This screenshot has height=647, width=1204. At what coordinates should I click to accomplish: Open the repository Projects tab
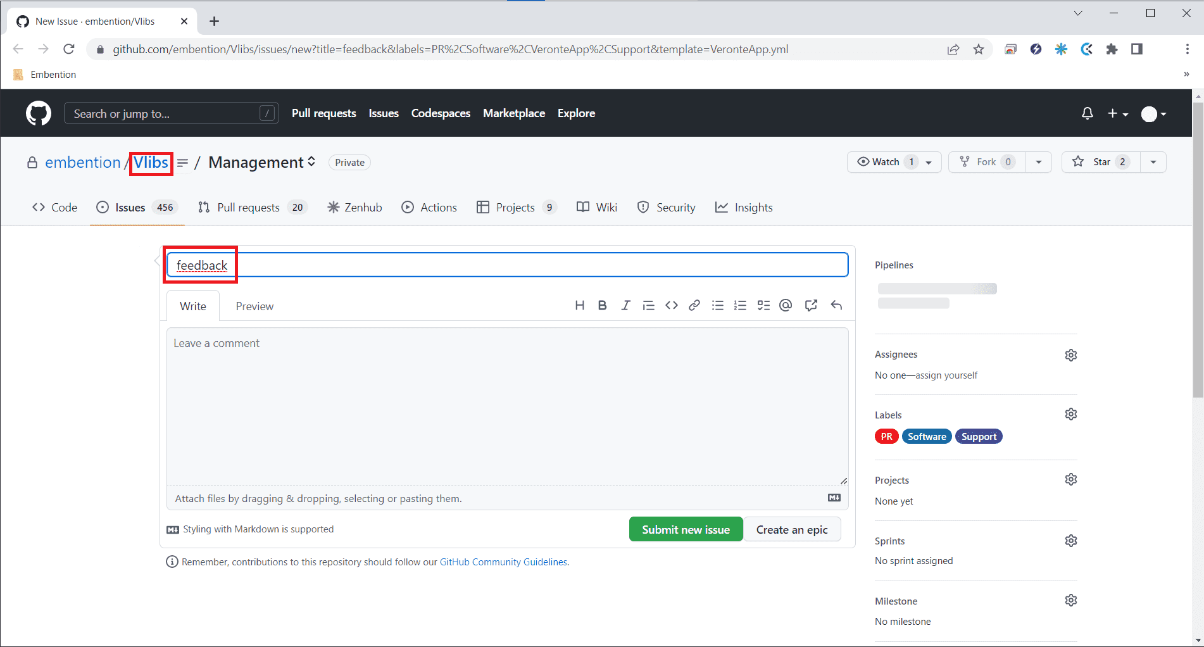pyautogui.click(x=516, y=208)
